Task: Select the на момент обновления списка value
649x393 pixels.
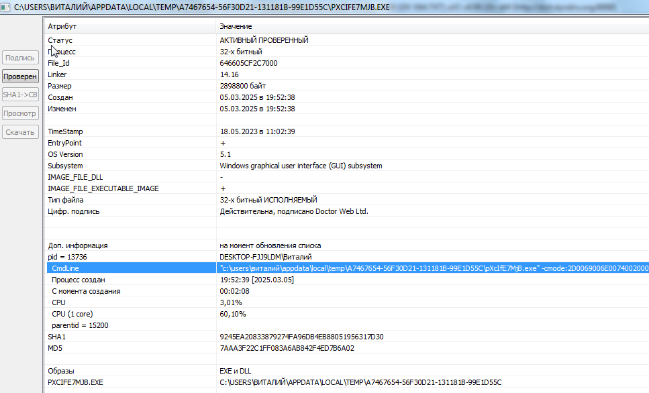Action: [x=270, y=245]
